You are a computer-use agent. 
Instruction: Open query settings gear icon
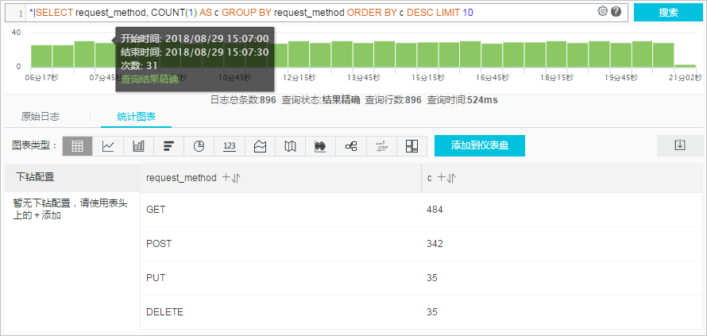(602, 12)
